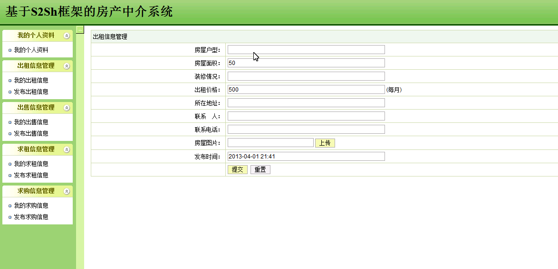Click the 发布时间 label
The width and height of the screenshot is (558, 269).
[x=208, y=157]
